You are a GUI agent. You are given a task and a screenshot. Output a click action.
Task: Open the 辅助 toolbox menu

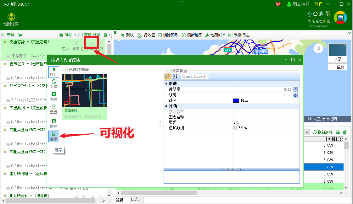click(68, 35)
